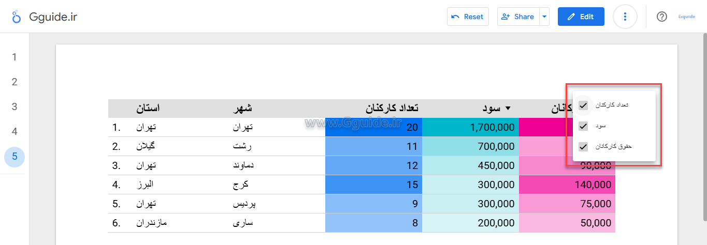707x245 pixels.
Task: Click the Share button
Action: point(517,17)
